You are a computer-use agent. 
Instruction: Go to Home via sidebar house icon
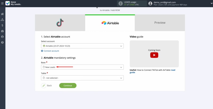coord(2,14)
